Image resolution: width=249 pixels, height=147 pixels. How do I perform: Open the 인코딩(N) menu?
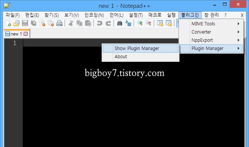[94, 15]
